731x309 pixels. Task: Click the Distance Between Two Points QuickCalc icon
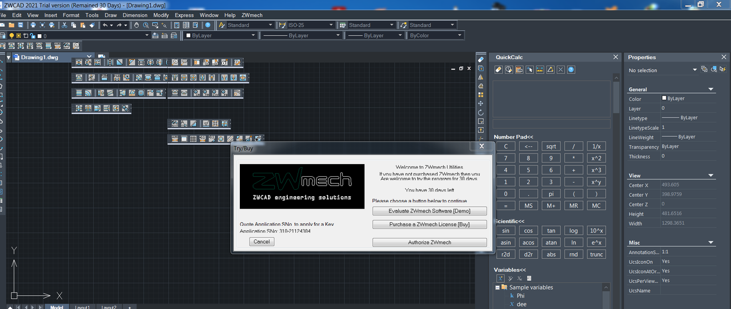540,70
